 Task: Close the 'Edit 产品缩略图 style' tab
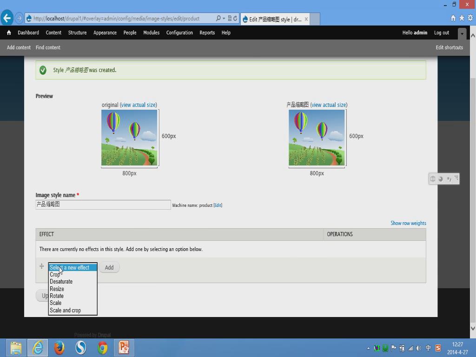point(306,19)
